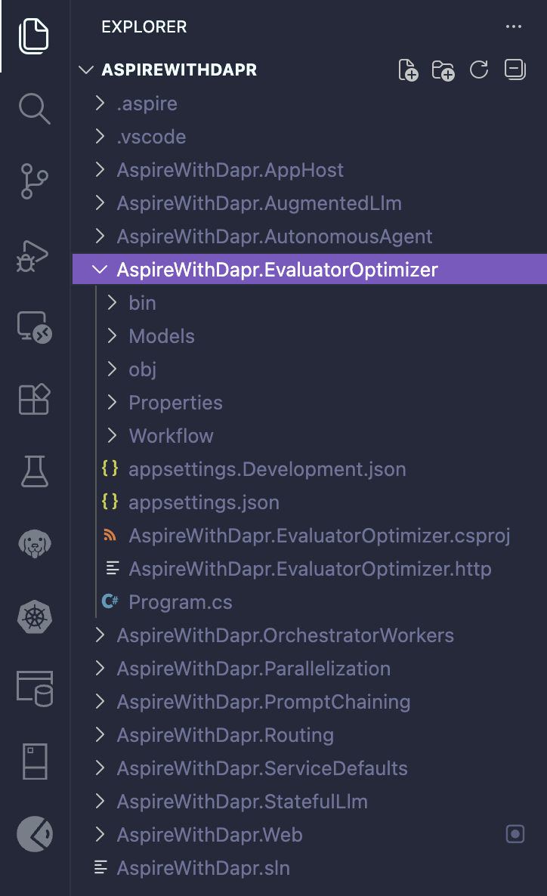Open the Source Control view
The height and width of the screenshot is (896, 547).
tap(34, 182)
